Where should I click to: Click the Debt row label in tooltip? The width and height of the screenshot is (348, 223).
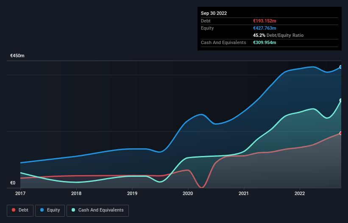point(206,21)
